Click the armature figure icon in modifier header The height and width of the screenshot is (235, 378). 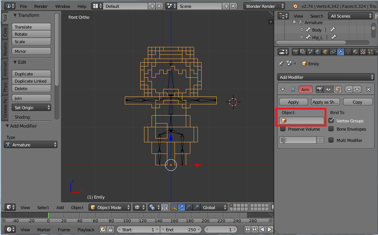coord(293,89)
